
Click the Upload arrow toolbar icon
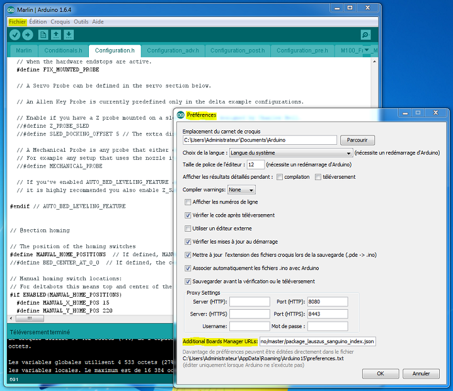29,35
